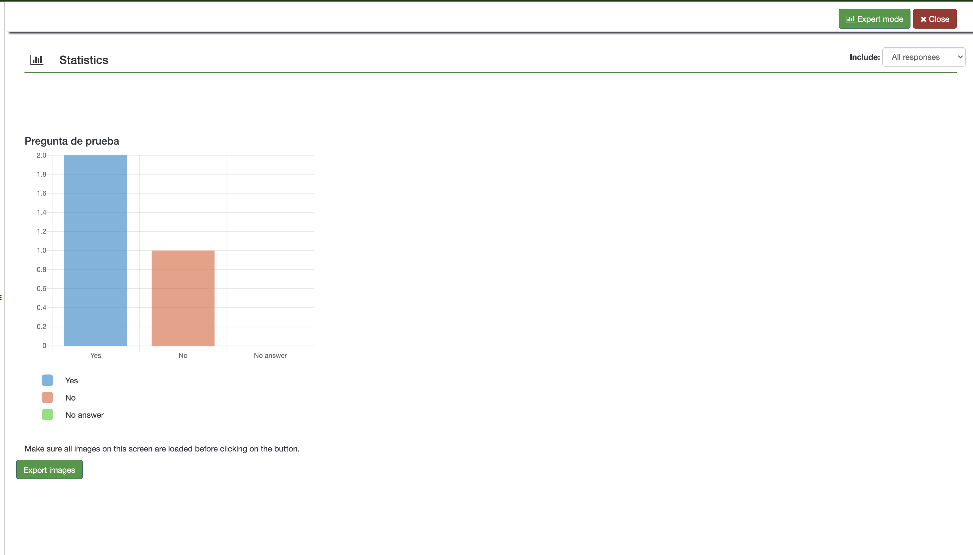Viewport: 973px width, 555px height.
Task: Click the bar chart icon beside Statistics
Action: coord(37,60)
